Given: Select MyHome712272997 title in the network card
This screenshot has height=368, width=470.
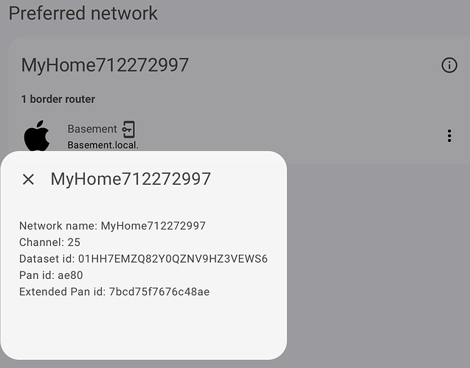Looking at the screenshot, I should click(x=105, y=65).
